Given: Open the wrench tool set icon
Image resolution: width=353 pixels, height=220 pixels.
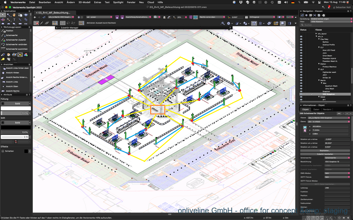Looking at the screenshot, I should pos(14,59).
